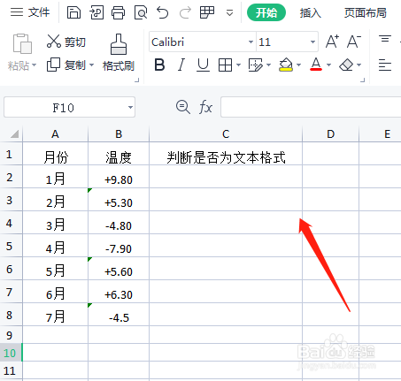
Task: Click the zoom magnifier icon by formula bar
Action: coord(183,107)
